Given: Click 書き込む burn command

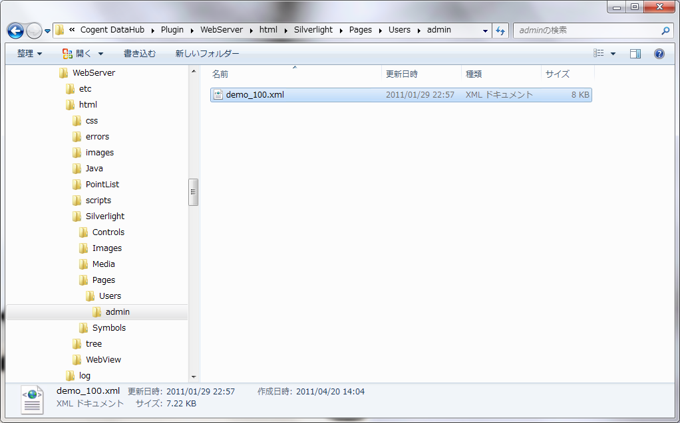Looking at the screenshot, I should 140,54.
